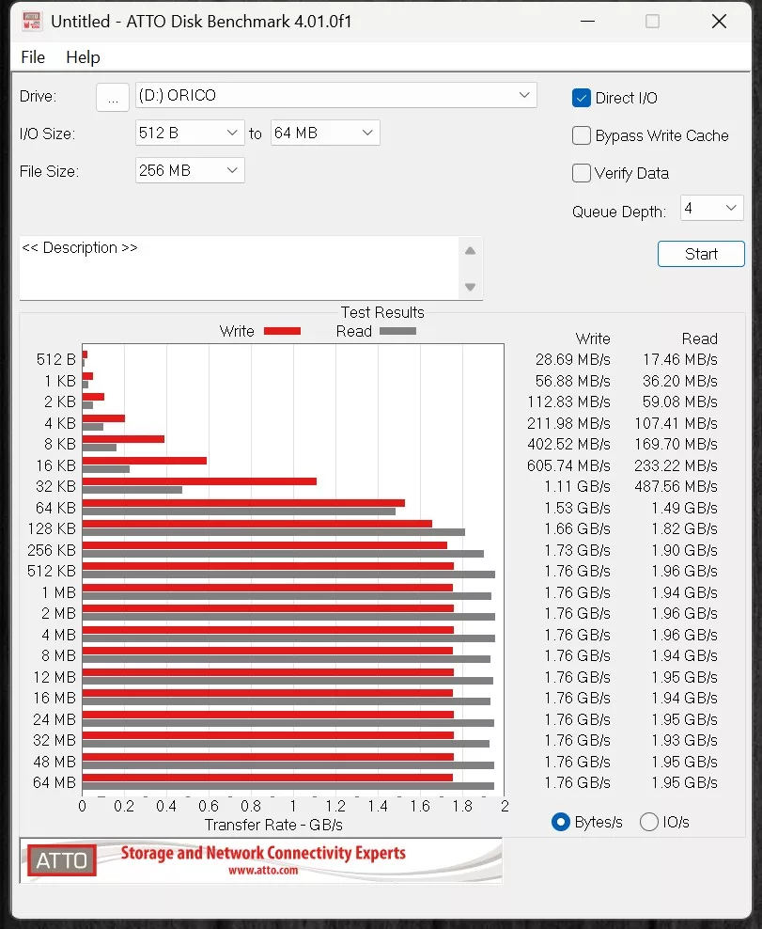Enable Bypass Write Cache checkbox
This screenshot has height=929, width=762.
coord(582,135)
